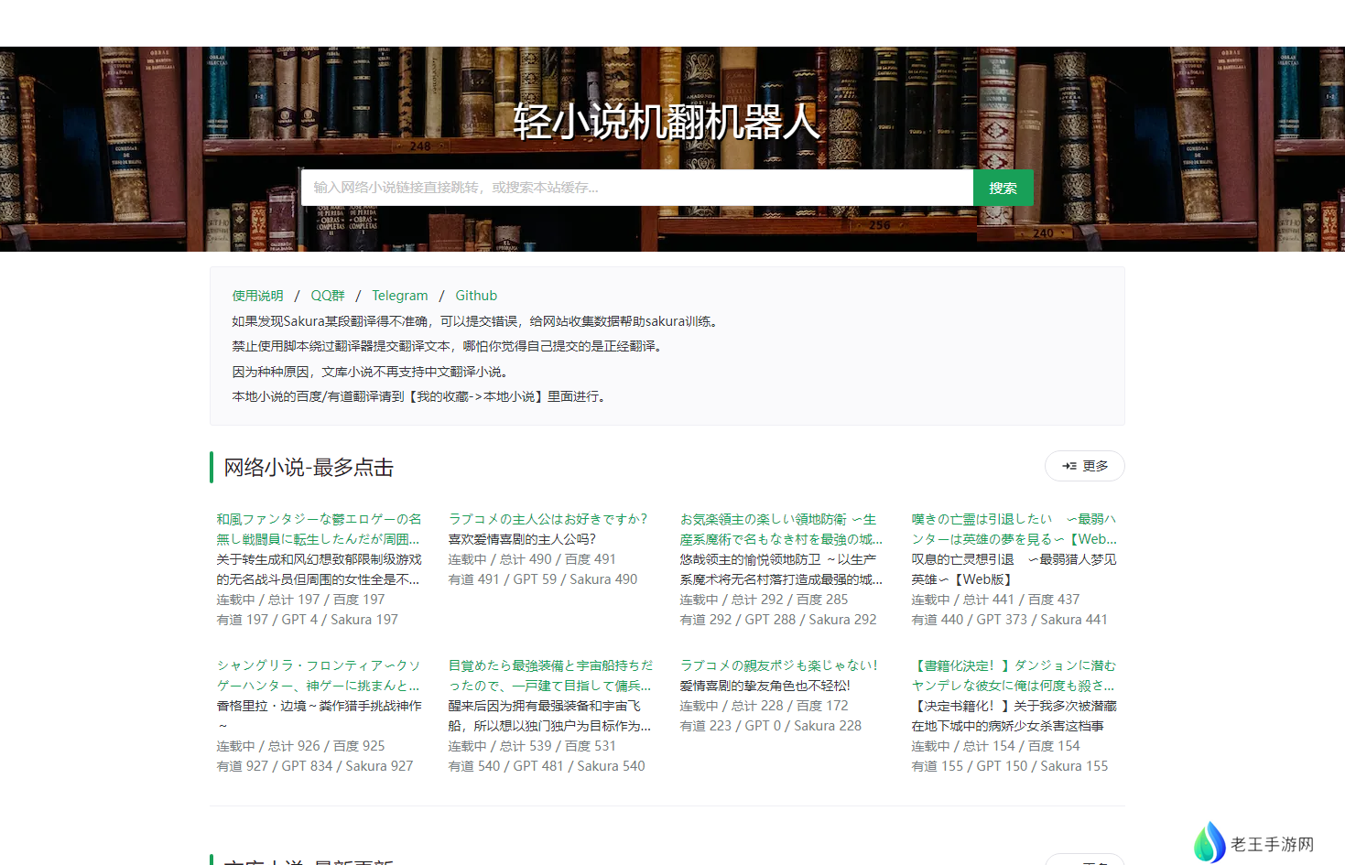Click the green 搜索 search button

point(1003,188)
